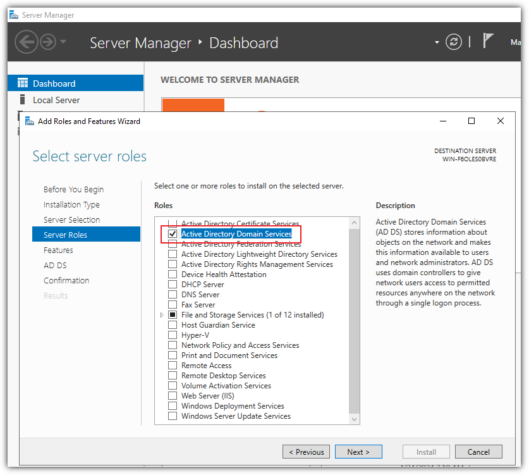The height and width of the screenshot is (475, 529).
Task: Toggle File and Storage Services checkbox
Action: [x=173, y=314]
